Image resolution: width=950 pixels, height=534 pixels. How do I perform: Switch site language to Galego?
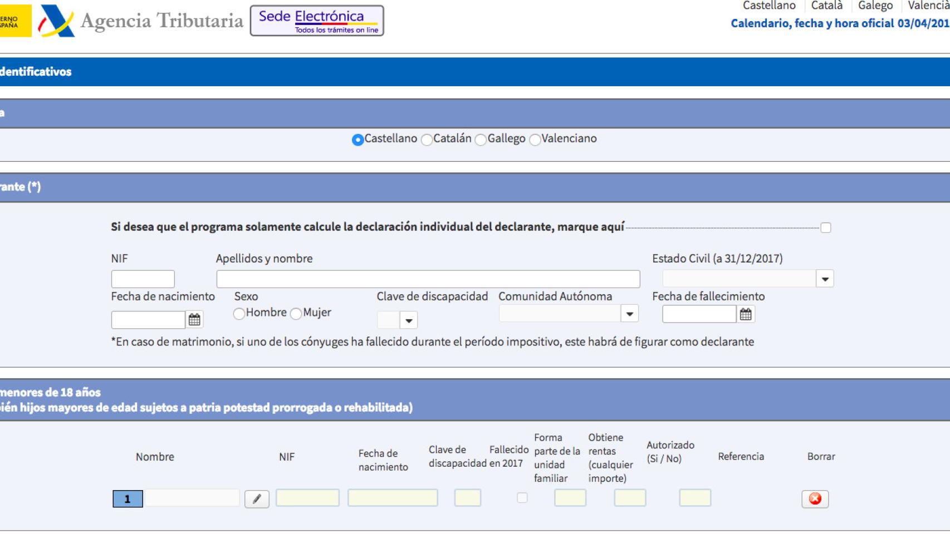coord(875,6)
